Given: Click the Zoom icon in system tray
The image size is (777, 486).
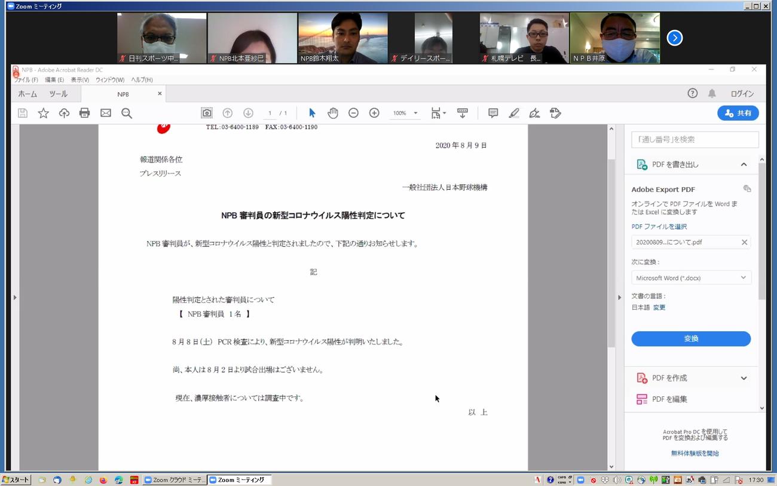Looking at the screenshot, I should 580,480.
